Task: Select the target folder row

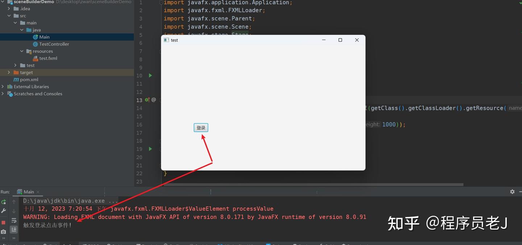Action: (x=67, y=73)
